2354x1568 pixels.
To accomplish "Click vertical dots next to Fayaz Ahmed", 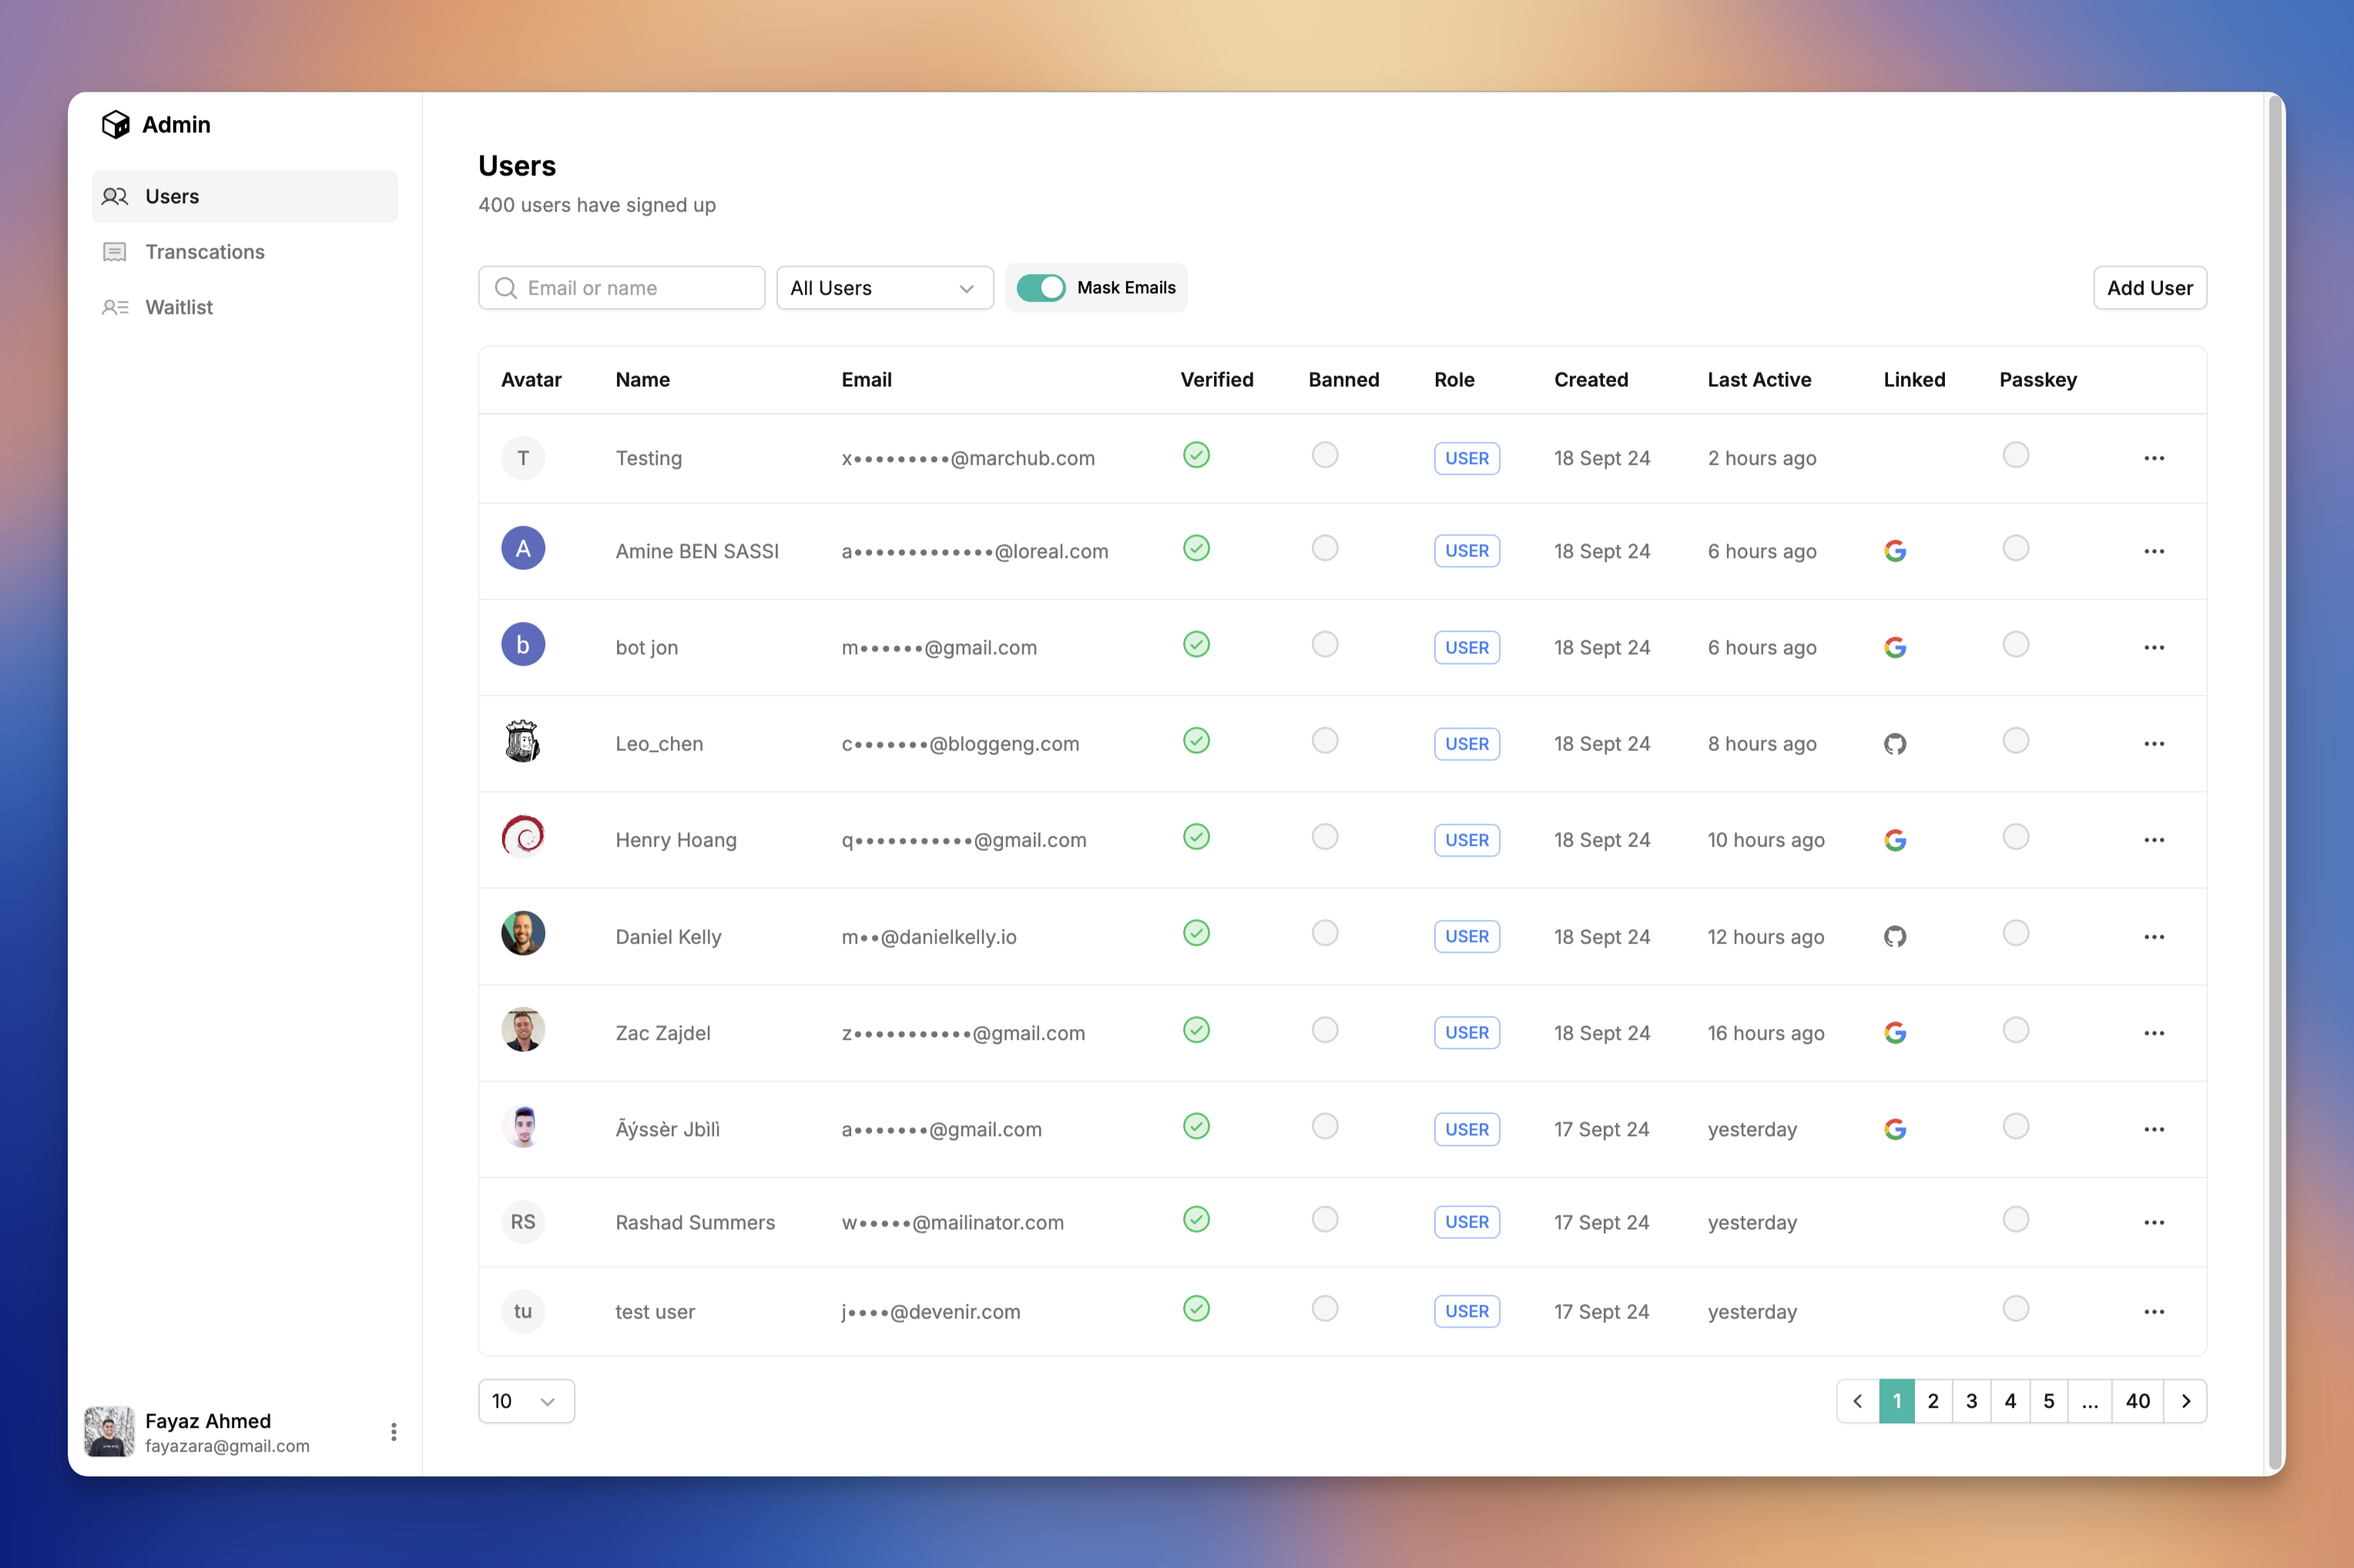I will click(x=393, y=1432).
